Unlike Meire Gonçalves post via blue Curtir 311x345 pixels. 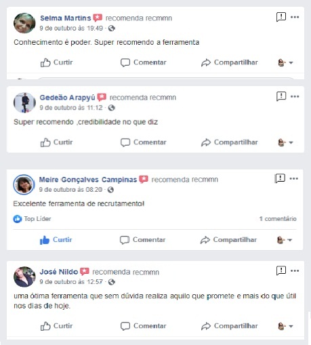[56, 240]
